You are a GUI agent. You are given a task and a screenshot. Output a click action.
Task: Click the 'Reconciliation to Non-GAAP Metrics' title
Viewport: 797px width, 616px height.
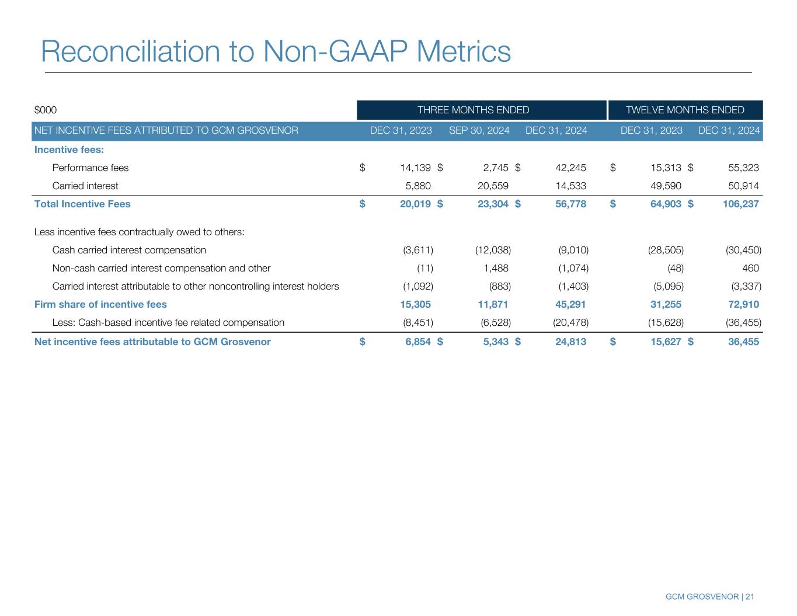276,51
